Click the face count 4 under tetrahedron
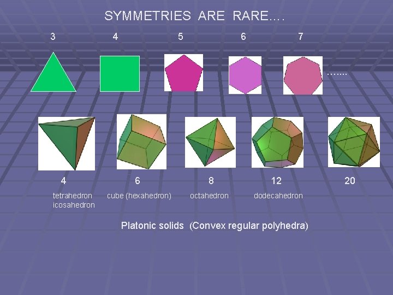 coord(63,181)
